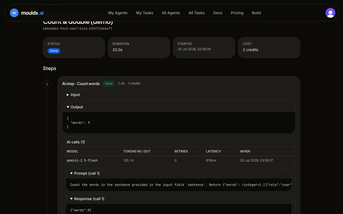Click the TOKENS IN / OUT column header
The height and width of the screenshot is (214, 343).
137,151
